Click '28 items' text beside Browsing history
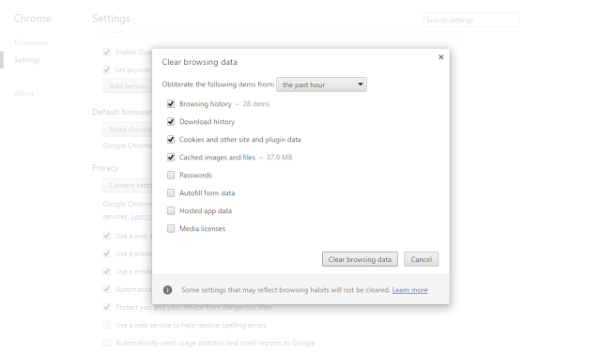The height and width of the screenshot is (353, 601). 256,104
